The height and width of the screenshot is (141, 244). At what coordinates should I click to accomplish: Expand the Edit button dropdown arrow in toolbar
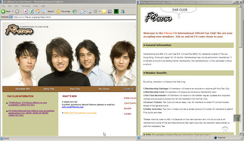(x=100, y=11)
